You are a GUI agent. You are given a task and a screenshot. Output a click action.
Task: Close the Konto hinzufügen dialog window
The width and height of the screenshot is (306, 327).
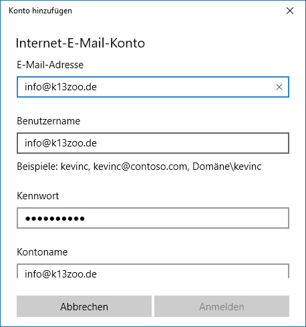point(290,11)
